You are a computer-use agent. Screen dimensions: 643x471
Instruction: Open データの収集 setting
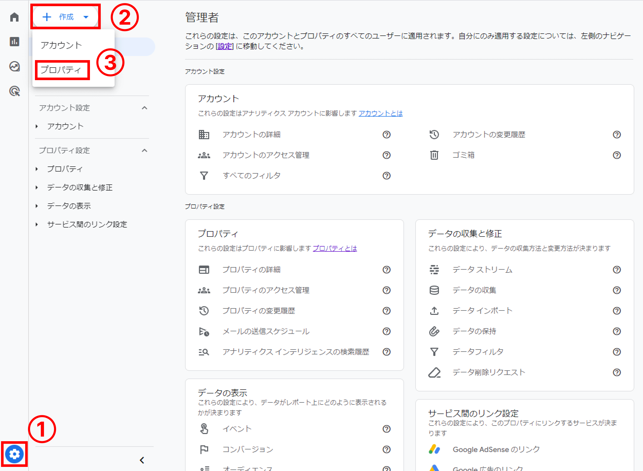point(474,290)
